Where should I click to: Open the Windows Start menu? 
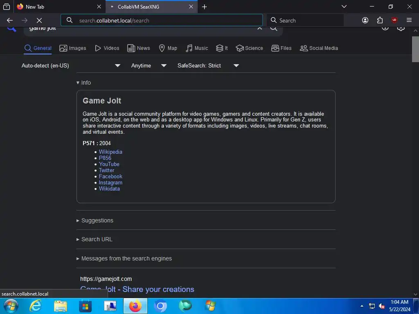11,306
